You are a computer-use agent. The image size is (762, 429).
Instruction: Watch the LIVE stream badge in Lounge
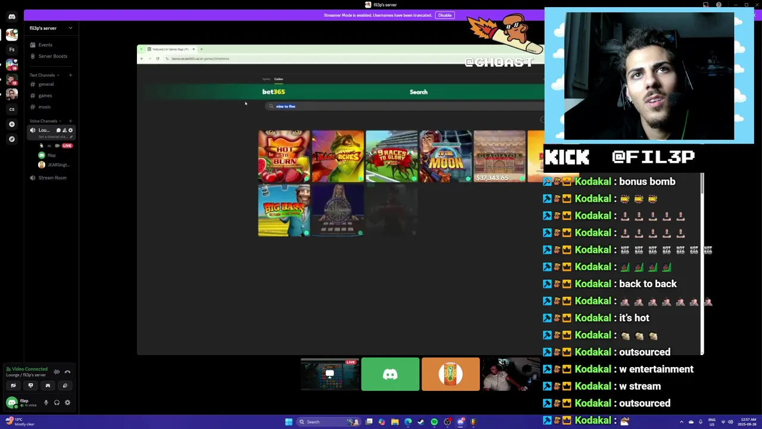tap(67, 145)
